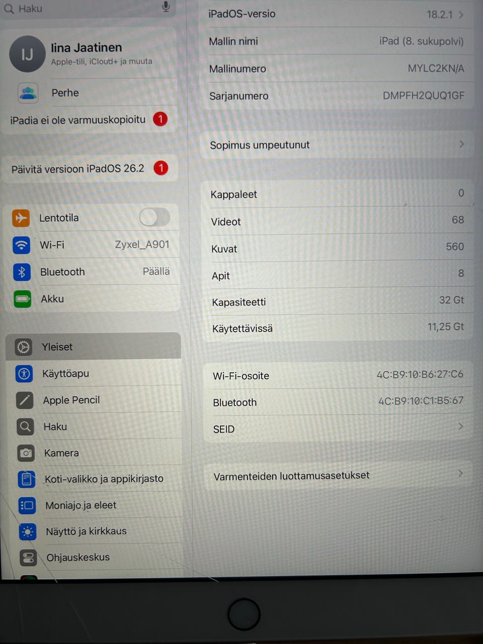The width and height of the screenshot is (483, 644).
Task: Tap the airplane mode icon
Action: [x=21, y=218]
